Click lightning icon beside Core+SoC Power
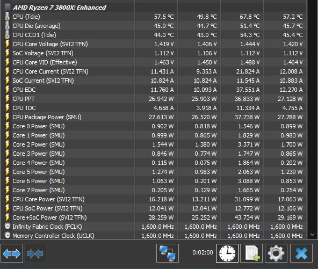 (7, 217)
